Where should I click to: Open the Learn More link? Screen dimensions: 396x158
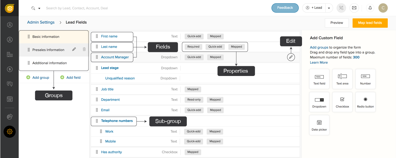(319, 62)
